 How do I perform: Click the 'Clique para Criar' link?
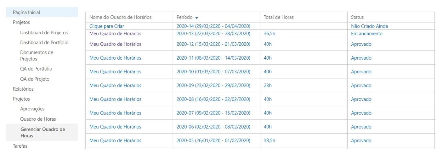[106, 26]
